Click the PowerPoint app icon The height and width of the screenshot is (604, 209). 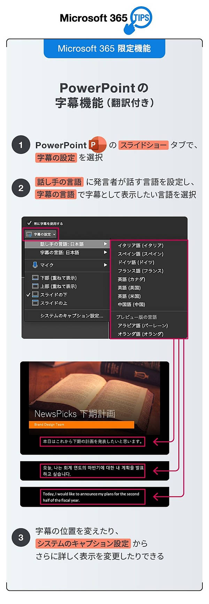[x=97, y=145]
